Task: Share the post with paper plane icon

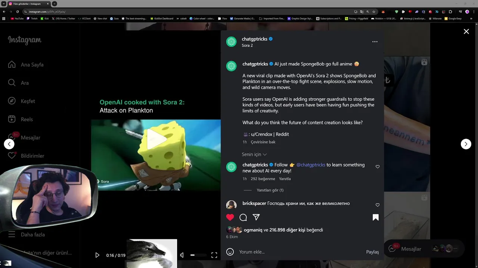Action: click(x=256, y=217)
